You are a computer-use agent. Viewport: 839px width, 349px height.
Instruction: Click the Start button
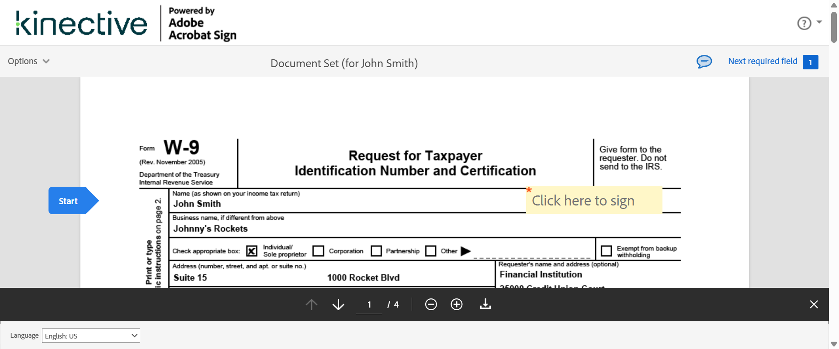(73, 201)
